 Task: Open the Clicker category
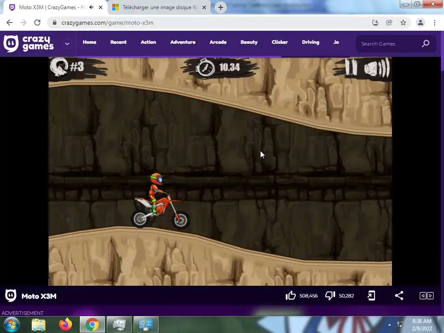click(280, 42)
